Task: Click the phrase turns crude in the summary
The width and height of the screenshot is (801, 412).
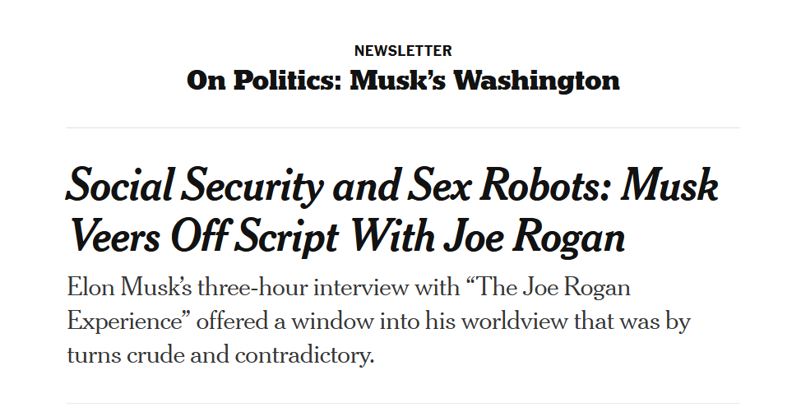Action: 126,354
